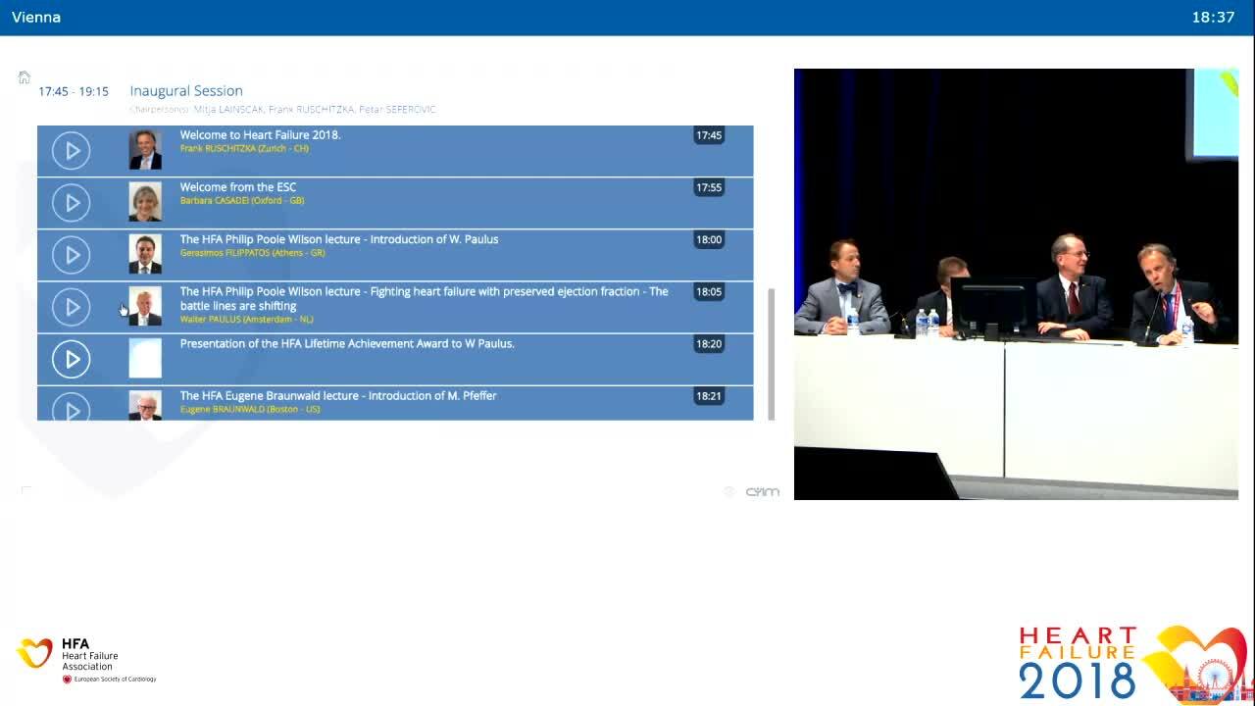Click the session list vertical scrollbar

(771, 354)
